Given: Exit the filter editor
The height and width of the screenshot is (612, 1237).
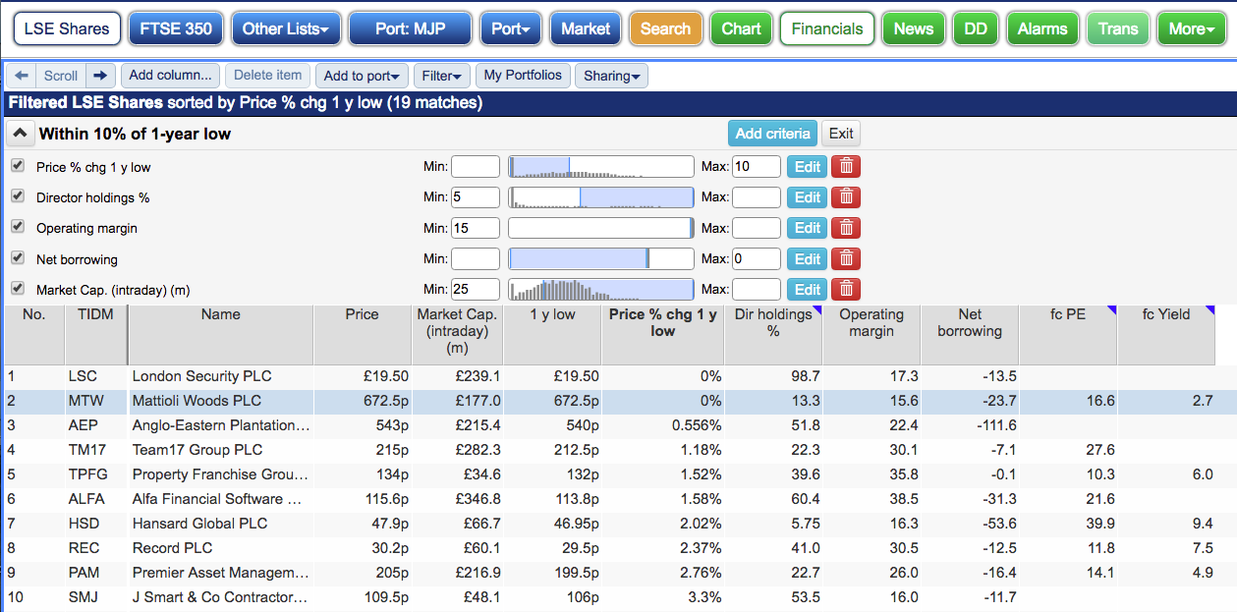Looking at the screenshot, I should tap(841, 134).
